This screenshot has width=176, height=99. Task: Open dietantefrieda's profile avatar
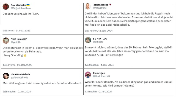coord(6,76)
